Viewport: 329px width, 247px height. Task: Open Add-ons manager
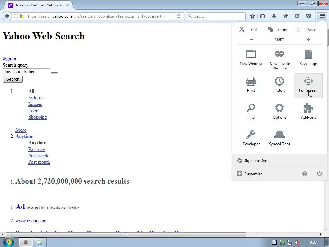pyautogui.click(x=308, y=111)
